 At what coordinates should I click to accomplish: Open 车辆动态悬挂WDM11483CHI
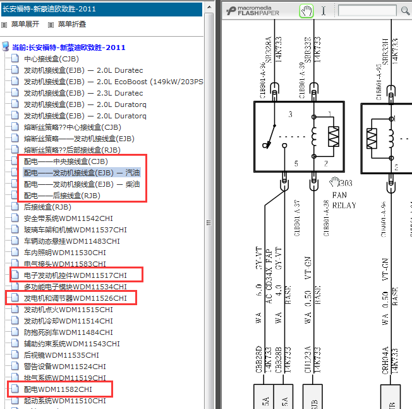72,241
